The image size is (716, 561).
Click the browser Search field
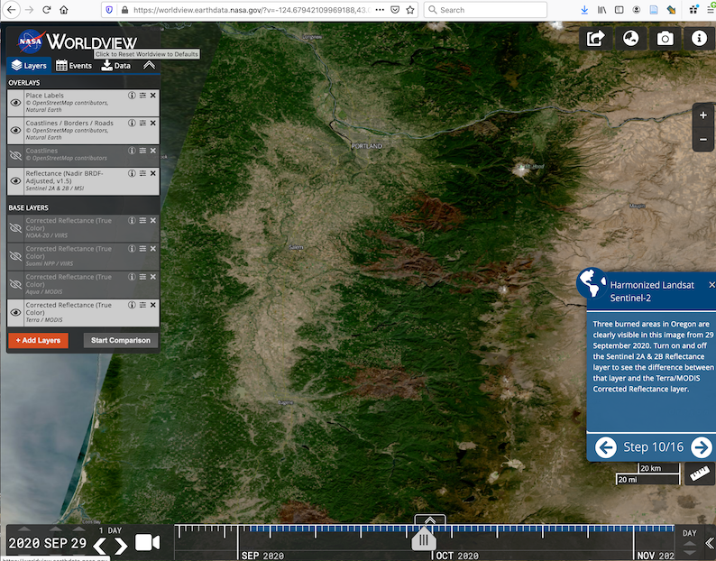[485, 10]
